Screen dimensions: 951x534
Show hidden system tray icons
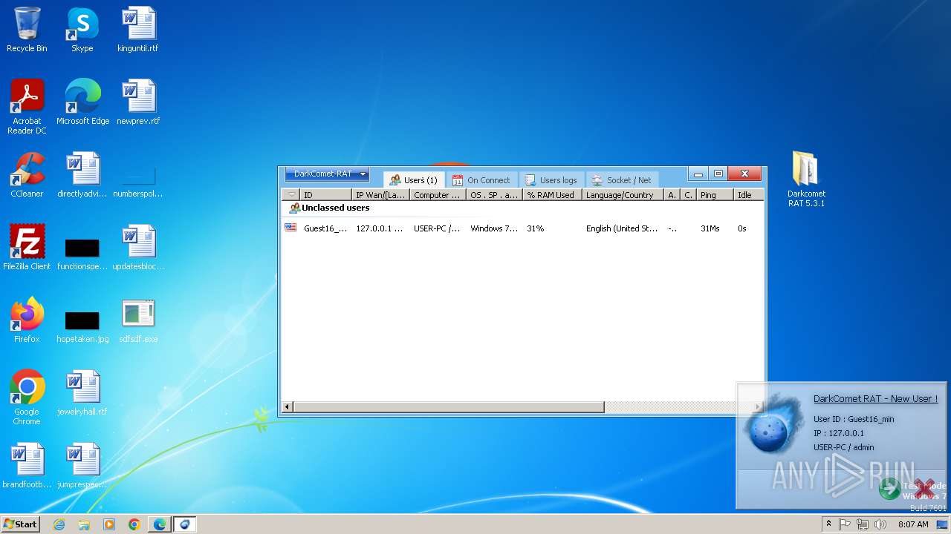tap(829, 524)
